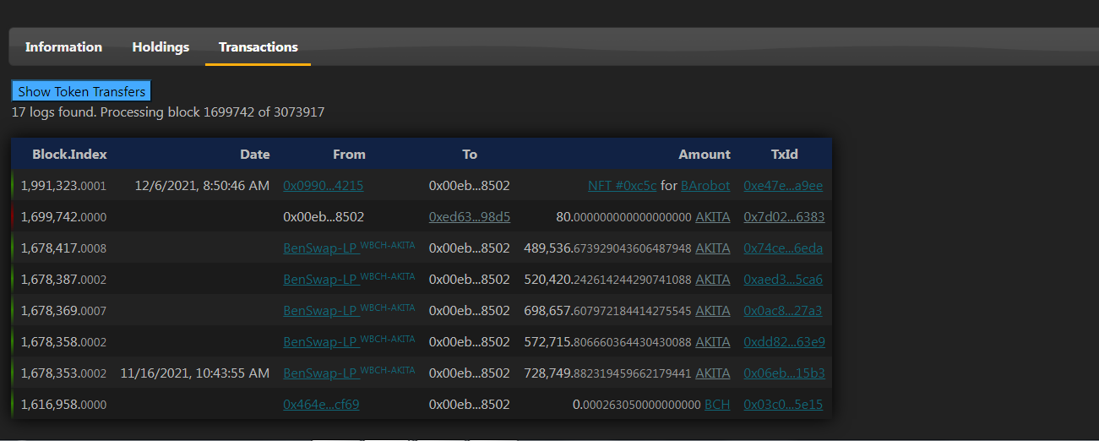Open NFT #0xc5c link

(623, 185)
